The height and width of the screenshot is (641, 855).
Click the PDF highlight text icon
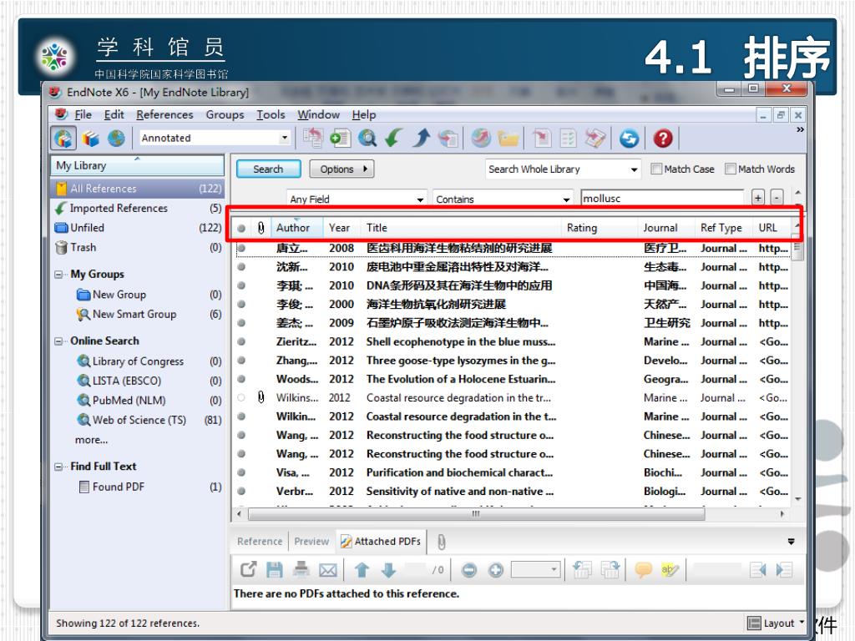click(x=670, y=570)
